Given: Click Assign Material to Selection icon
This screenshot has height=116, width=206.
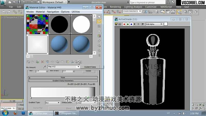Looking at the screenshot, I should point(37,62).
